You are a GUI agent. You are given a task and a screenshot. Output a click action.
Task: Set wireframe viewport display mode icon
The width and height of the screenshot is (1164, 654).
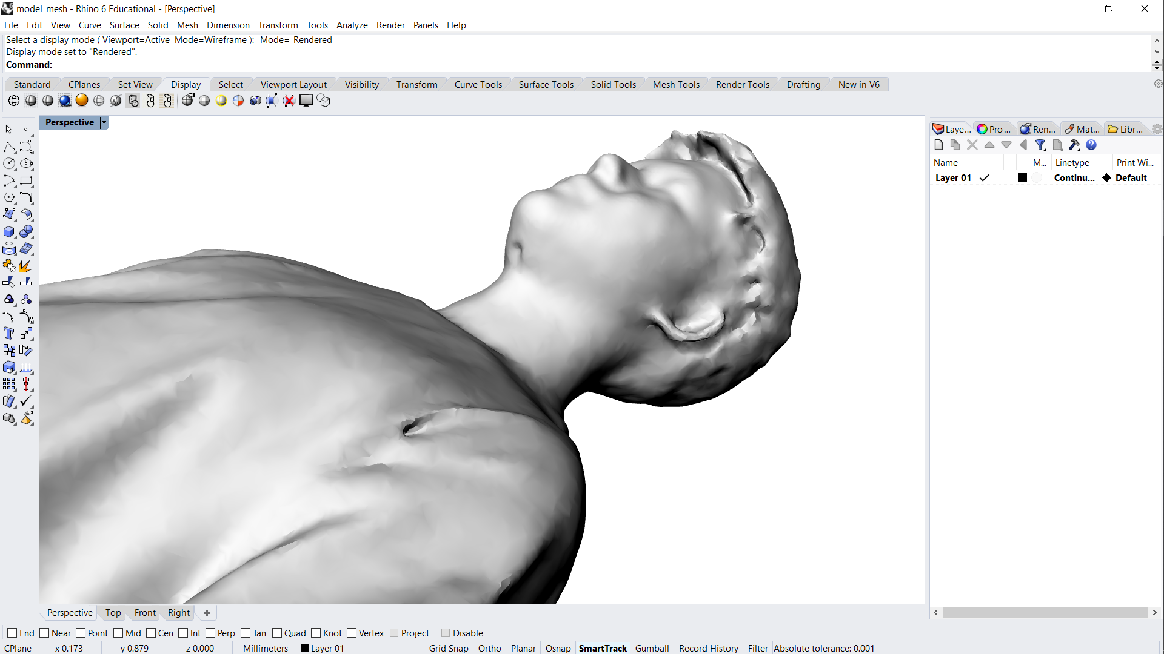click(x=14, y=101)
